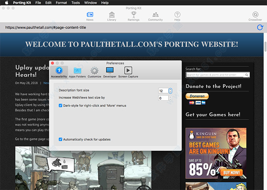The image size is (267, 190).
Task: Click the Search for games input field
Action: [215, 75]
